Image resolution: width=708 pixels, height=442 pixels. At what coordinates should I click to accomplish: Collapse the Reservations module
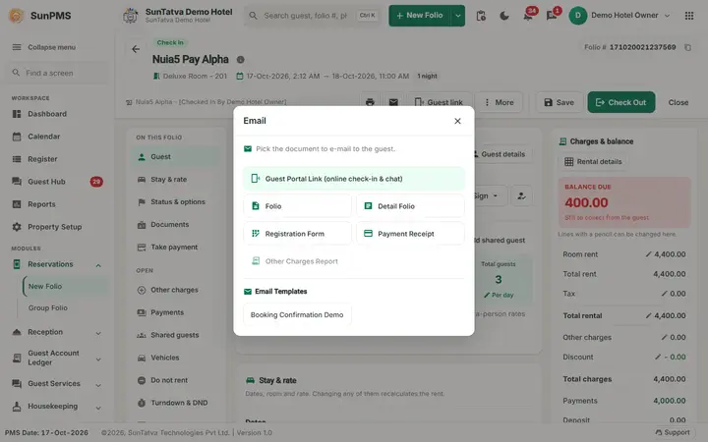(56, 264)
